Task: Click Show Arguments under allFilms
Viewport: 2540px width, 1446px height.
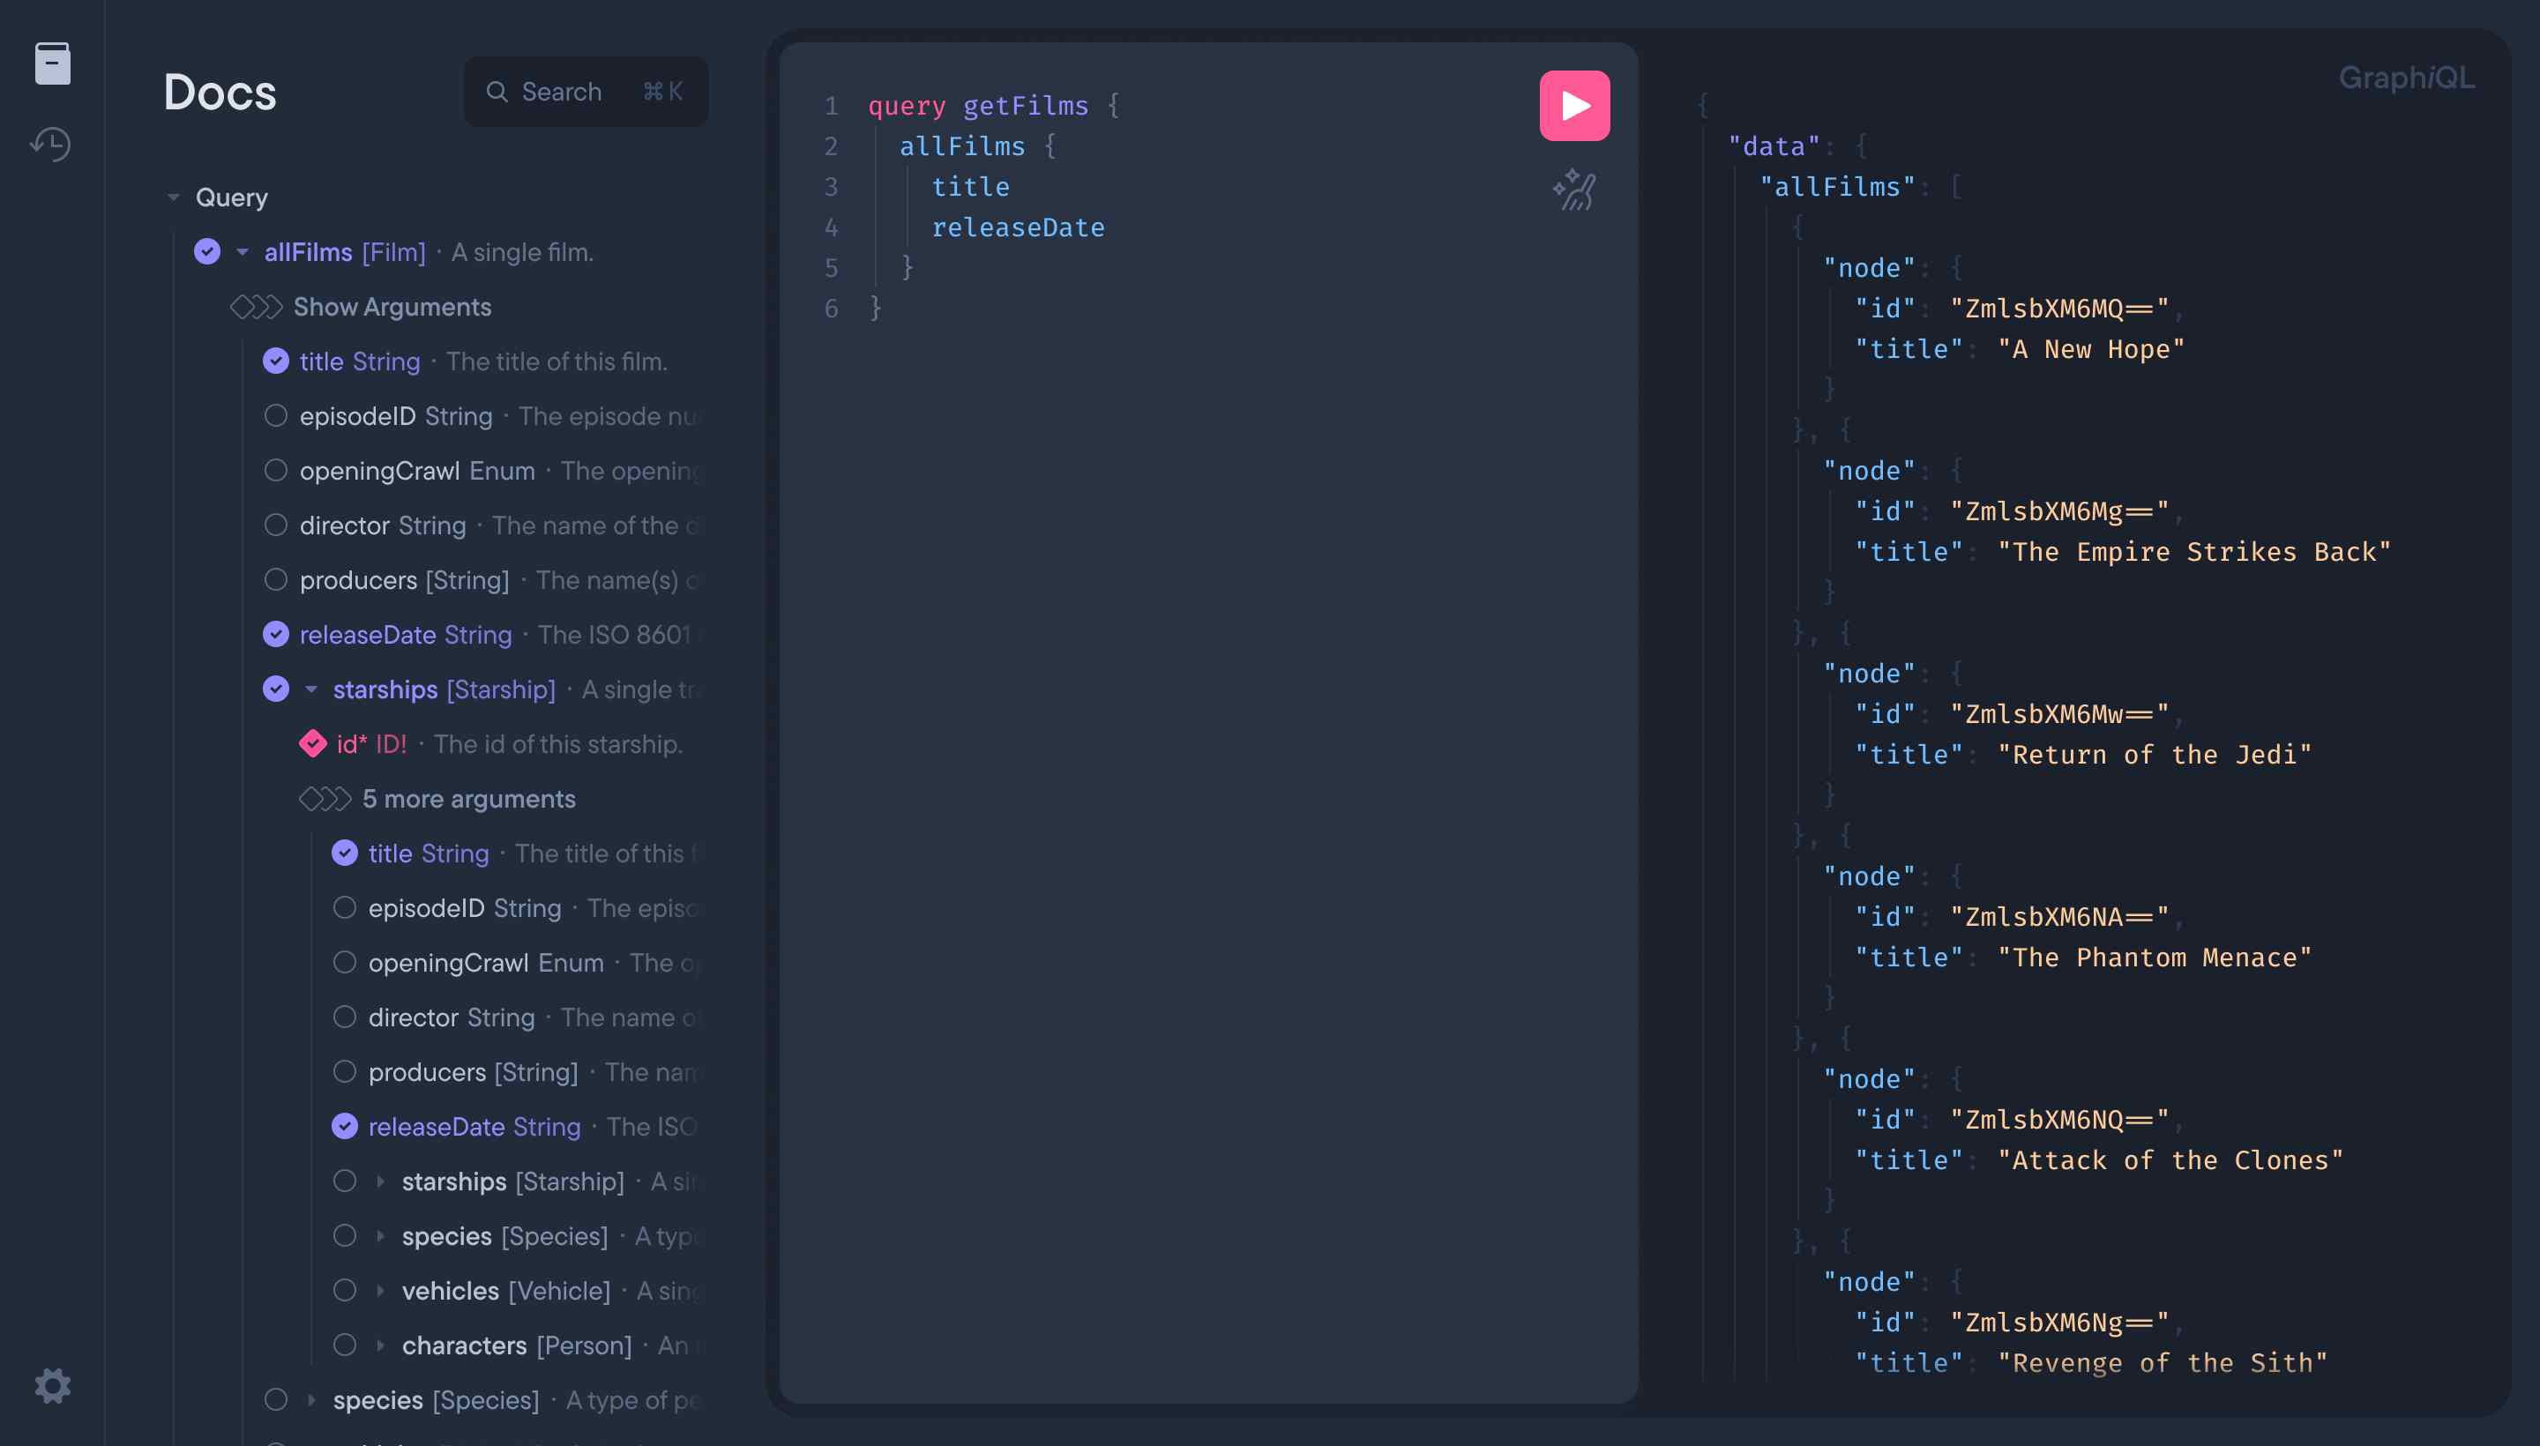Action: (x=392, y=307)
